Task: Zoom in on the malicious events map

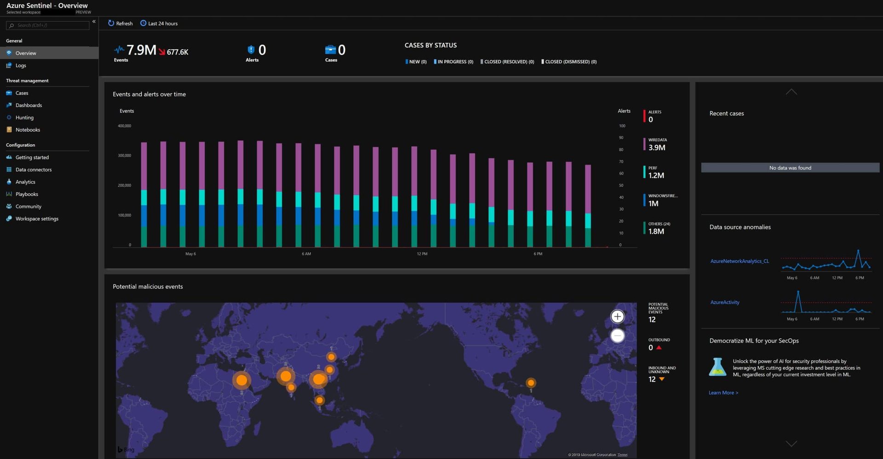Action: click(617, 316)
